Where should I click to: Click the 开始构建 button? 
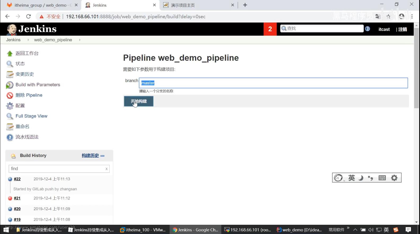coord(139,101)
